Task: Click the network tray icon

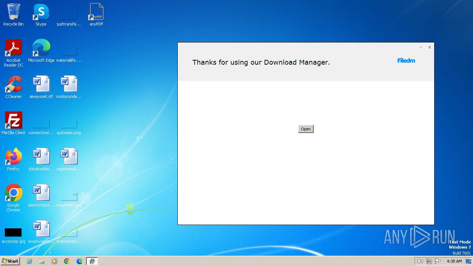Action: click(429, 261)
